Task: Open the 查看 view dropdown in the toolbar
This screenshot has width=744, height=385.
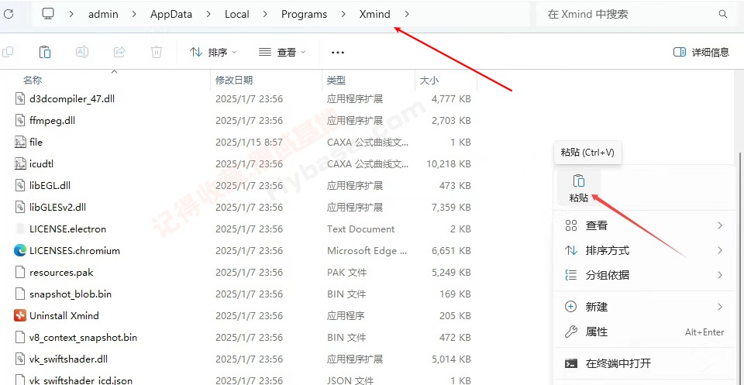Action: click(282, 52)
